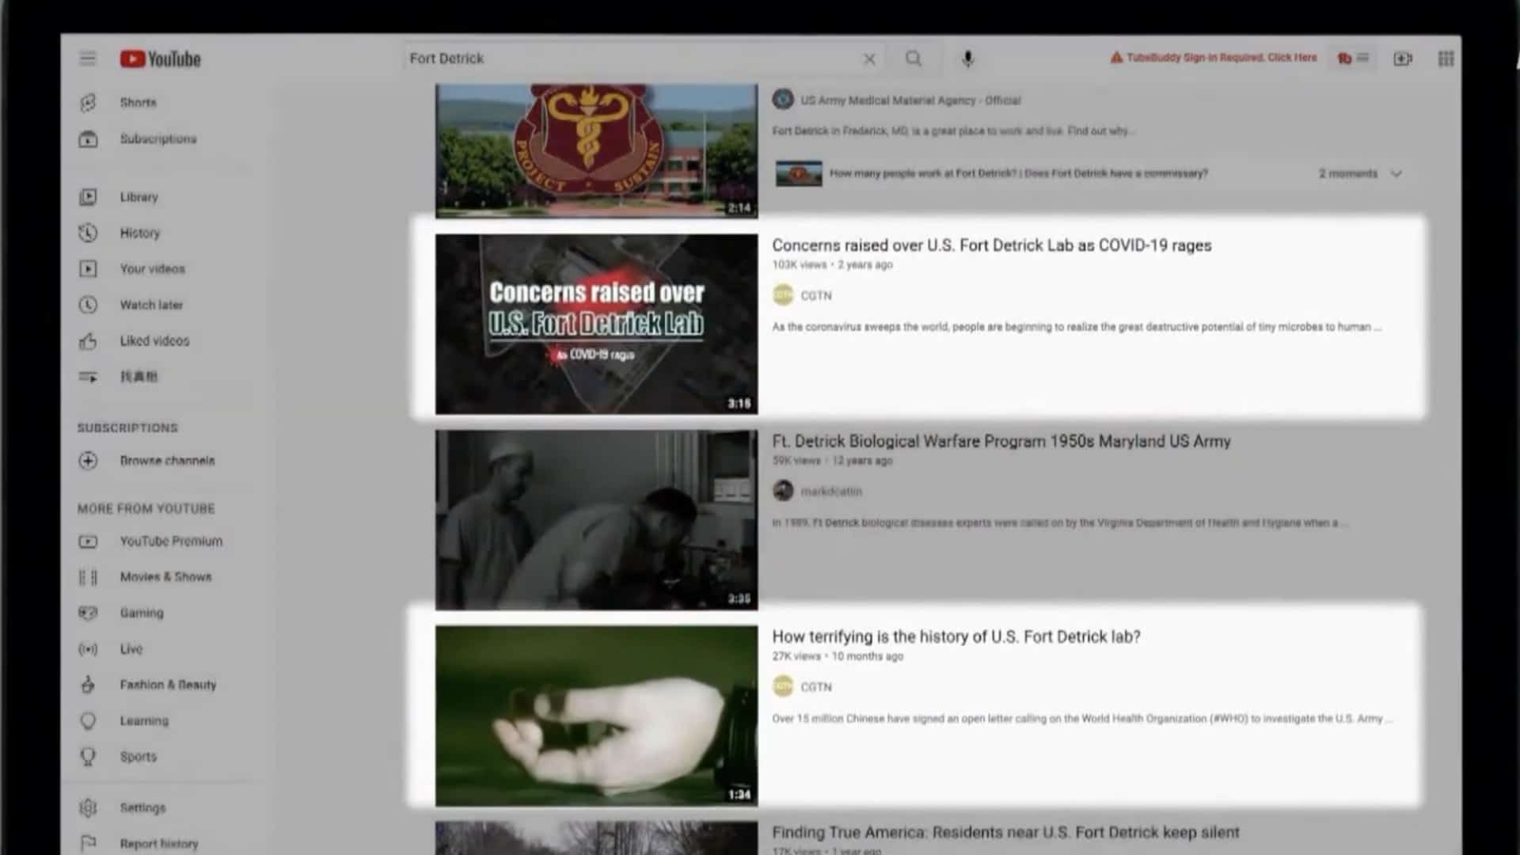This screenshot has width=1520, height=855.
Task: Click How many people work at Fort Detrick text
Action: pyautogui.click(x=1018, y=173)
